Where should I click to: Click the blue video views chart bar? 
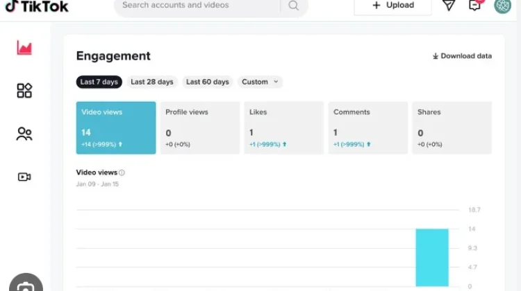(432, 258)
